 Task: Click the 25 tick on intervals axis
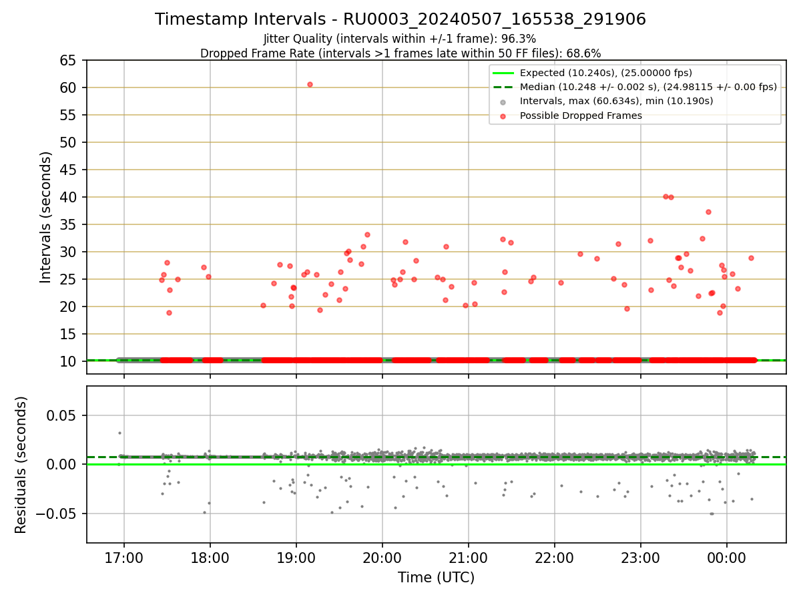coord(69,279)
